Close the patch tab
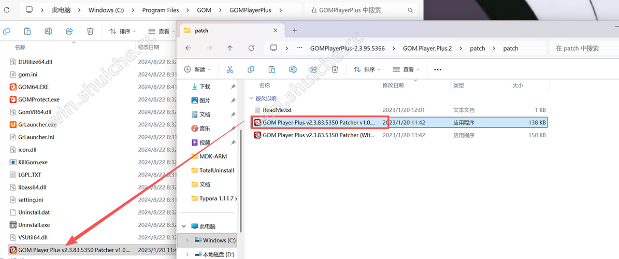 pyautogui.click(x=275, y=31)
